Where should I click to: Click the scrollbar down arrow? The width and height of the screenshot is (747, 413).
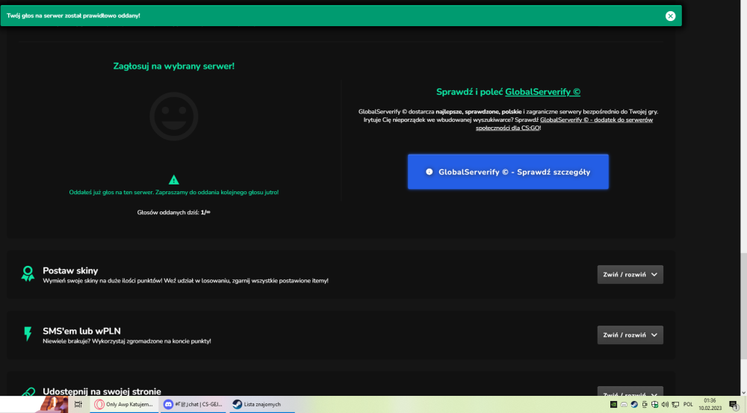tap(743, 393)
